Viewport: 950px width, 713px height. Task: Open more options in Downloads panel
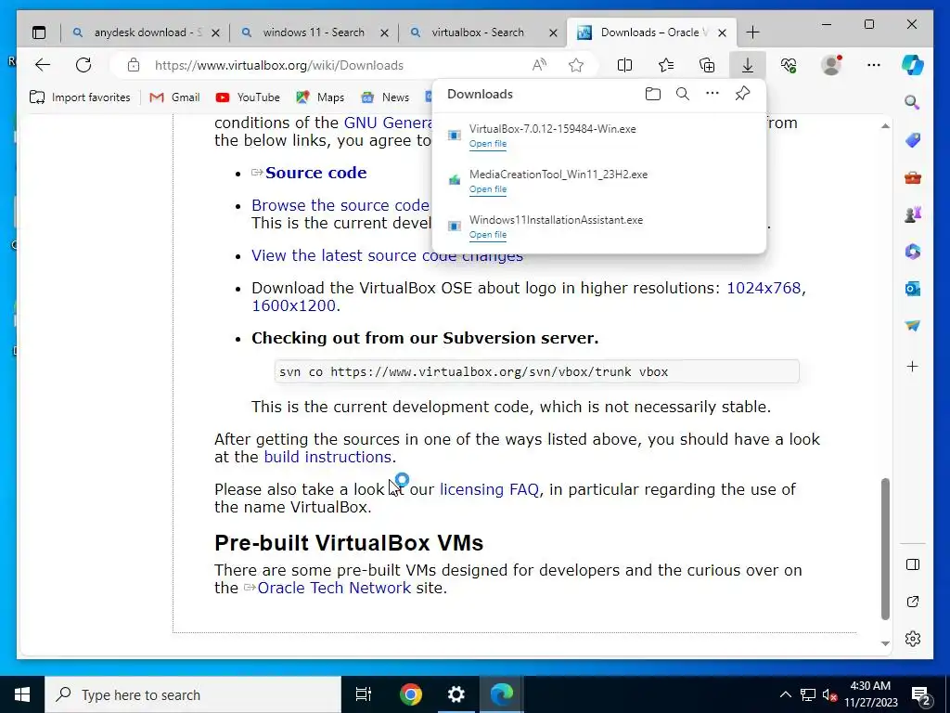click(x=712, y=94)
